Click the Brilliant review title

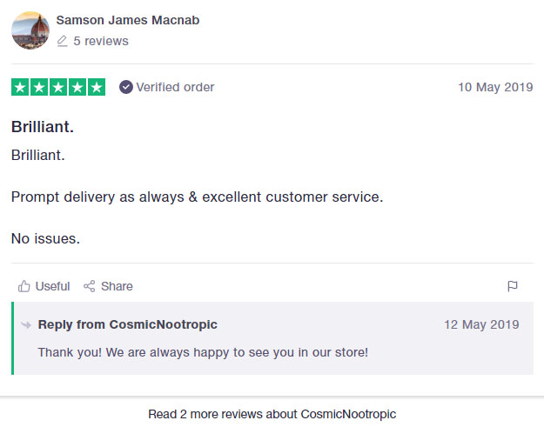(43, 127)
